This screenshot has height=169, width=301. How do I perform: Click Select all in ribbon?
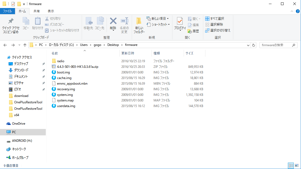pyautogui.click(x=215, y=19)
